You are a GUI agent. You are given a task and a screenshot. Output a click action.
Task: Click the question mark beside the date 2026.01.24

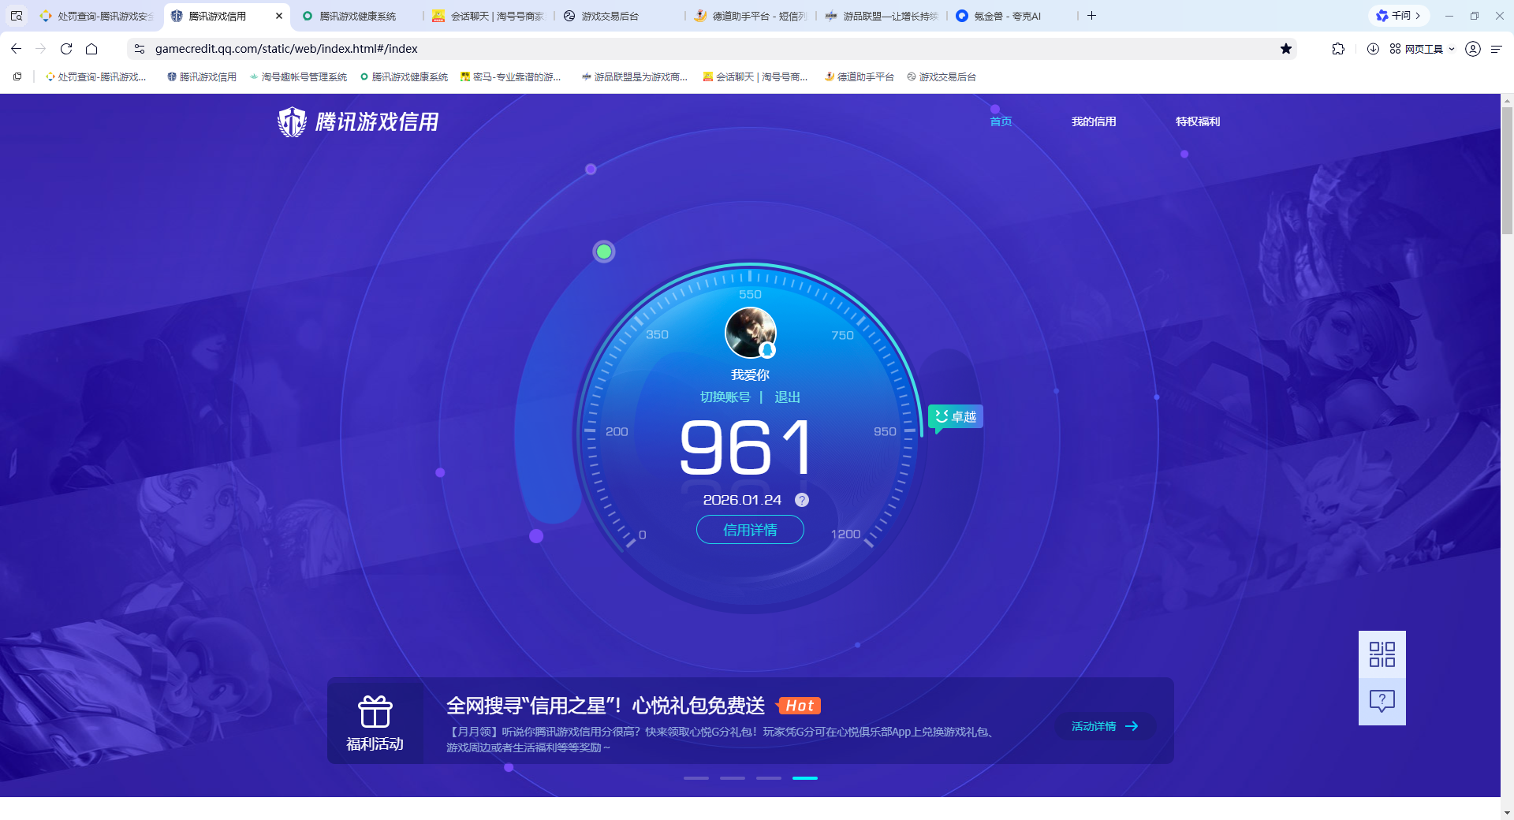(802, 499)
